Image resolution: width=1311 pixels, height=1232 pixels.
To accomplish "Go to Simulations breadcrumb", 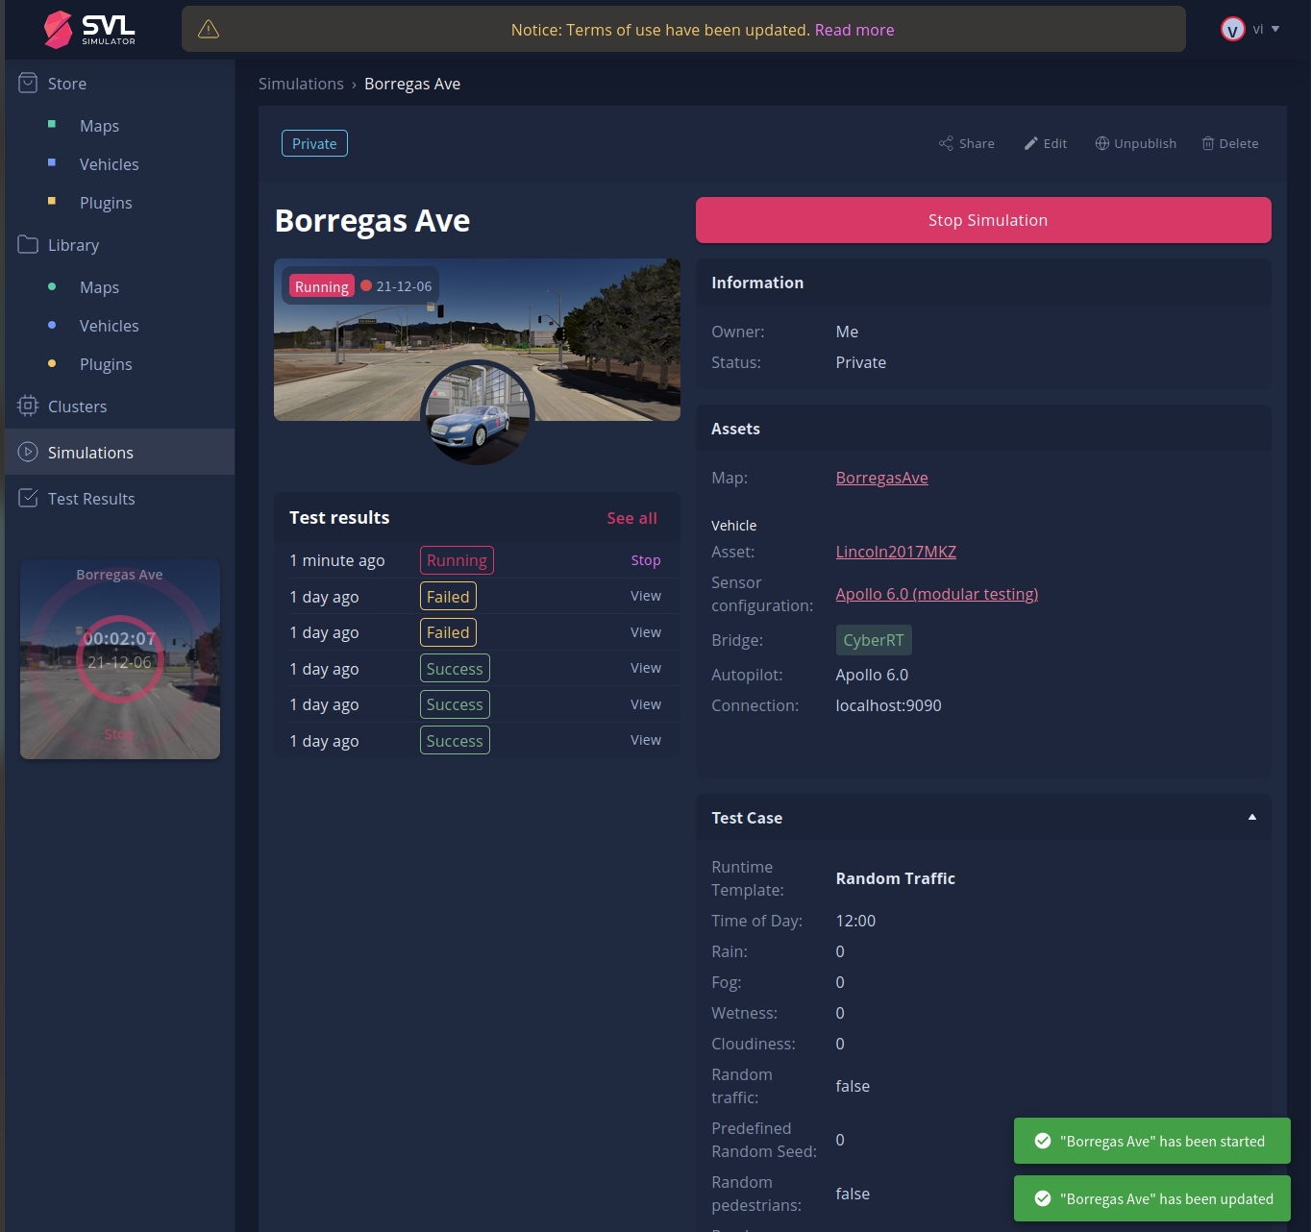I will [x=301, y=84].
